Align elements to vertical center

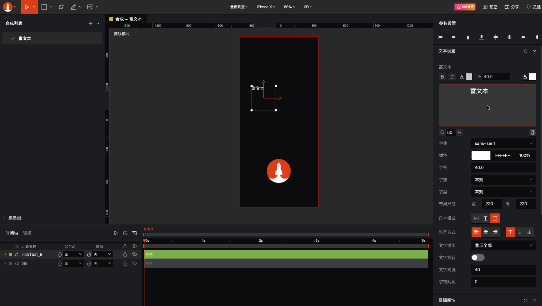click(x=509, y=37)
